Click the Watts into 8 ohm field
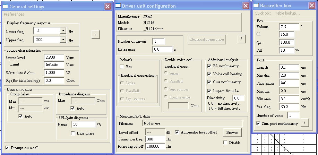Screen dimensions: 318x155 coord(54,72)
